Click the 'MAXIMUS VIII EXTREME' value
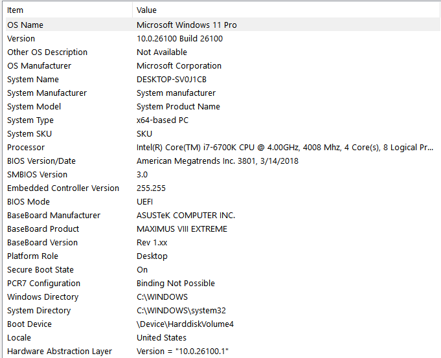 [x=182, y=229]
